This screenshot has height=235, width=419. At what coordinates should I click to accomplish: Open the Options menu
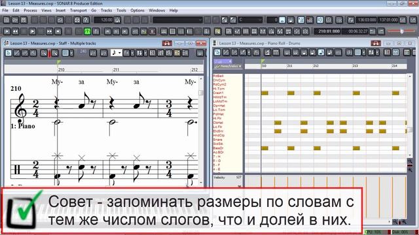click(137, 10)
